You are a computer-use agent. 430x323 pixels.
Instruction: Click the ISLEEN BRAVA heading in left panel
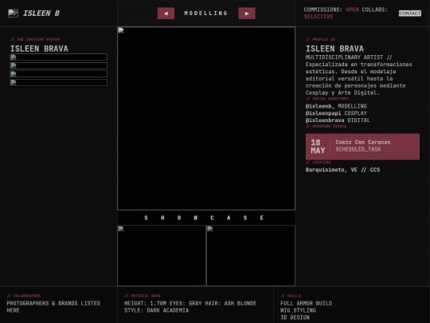39,49
